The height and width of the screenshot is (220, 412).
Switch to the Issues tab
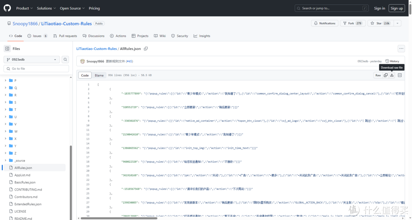(37, 36)
